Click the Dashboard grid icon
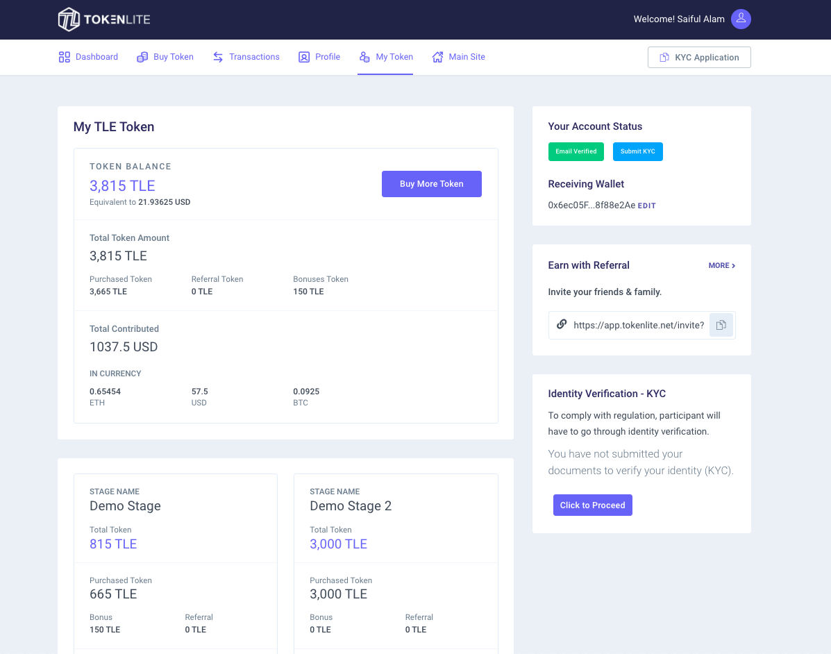Screen dimensions: 831x654 64,57
